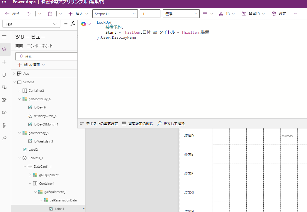Open the 背景色 background color picker

(x=253, y=14)
